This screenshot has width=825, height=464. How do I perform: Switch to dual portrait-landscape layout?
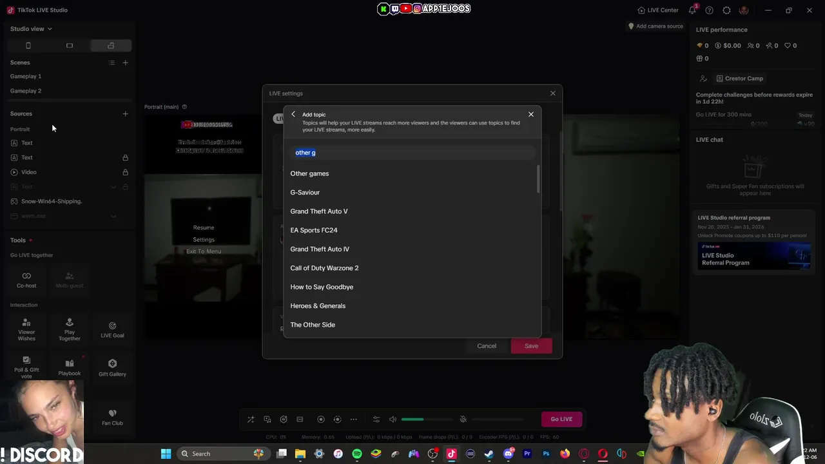111,46
